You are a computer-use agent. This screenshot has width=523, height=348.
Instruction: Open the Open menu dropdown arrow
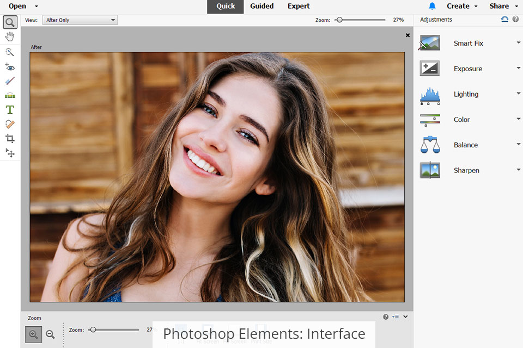pos(37,7)
